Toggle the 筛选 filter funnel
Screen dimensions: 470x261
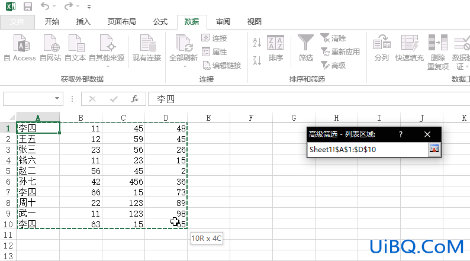[305, 48]
